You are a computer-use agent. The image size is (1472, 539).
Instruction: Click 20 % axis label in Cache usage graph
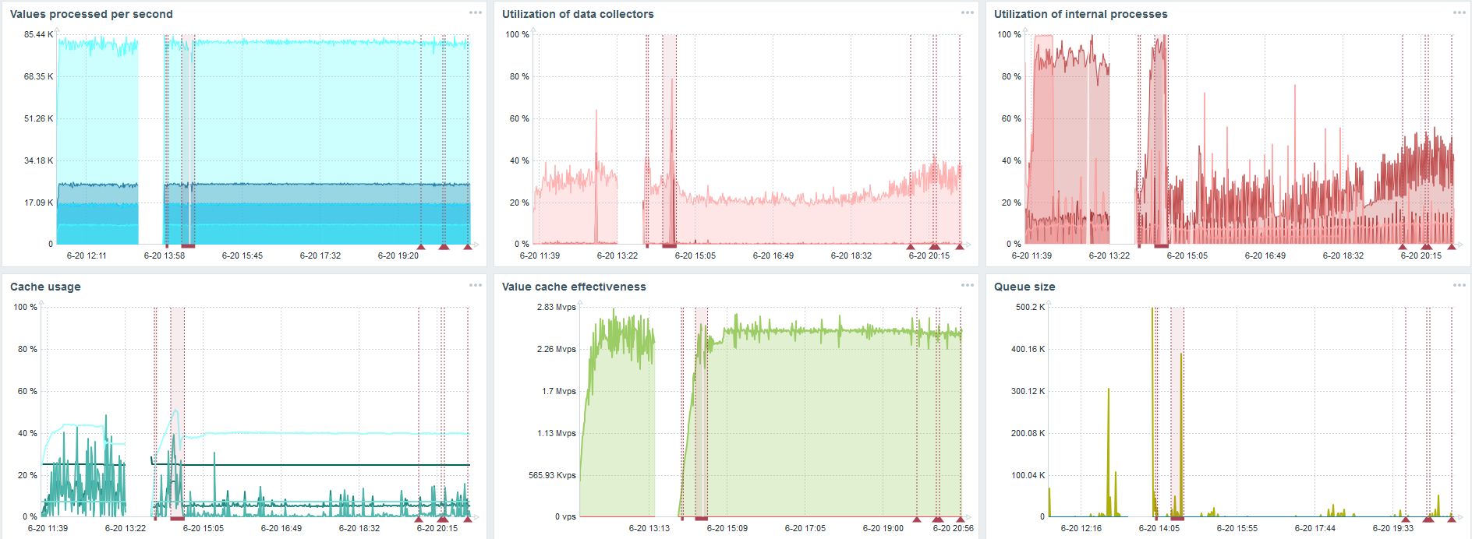click(27, 475)
